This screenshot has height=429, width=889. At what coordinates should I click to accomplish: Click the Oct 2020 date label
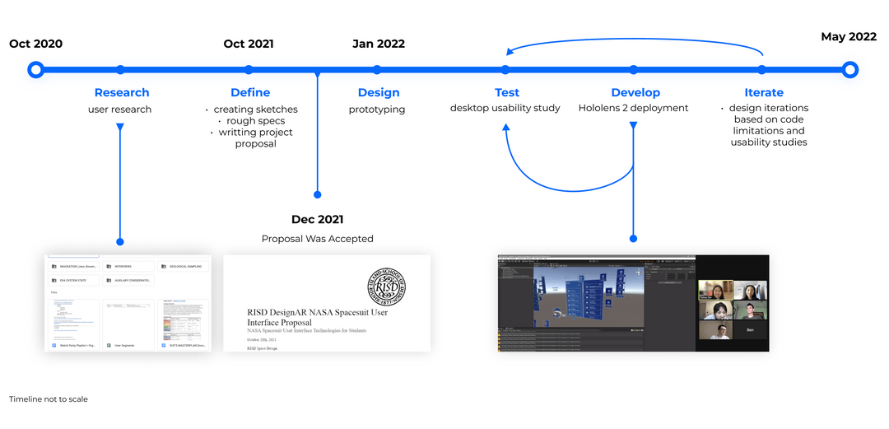(x=35, y=44)
